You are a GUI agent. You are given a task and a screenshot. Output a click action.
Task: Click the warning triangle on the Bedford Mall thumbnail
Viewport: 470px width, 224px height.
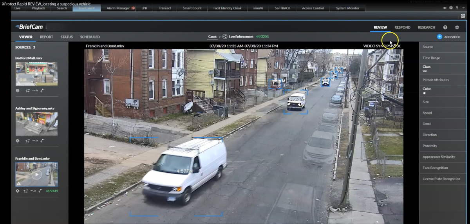(x=18, y=83)
